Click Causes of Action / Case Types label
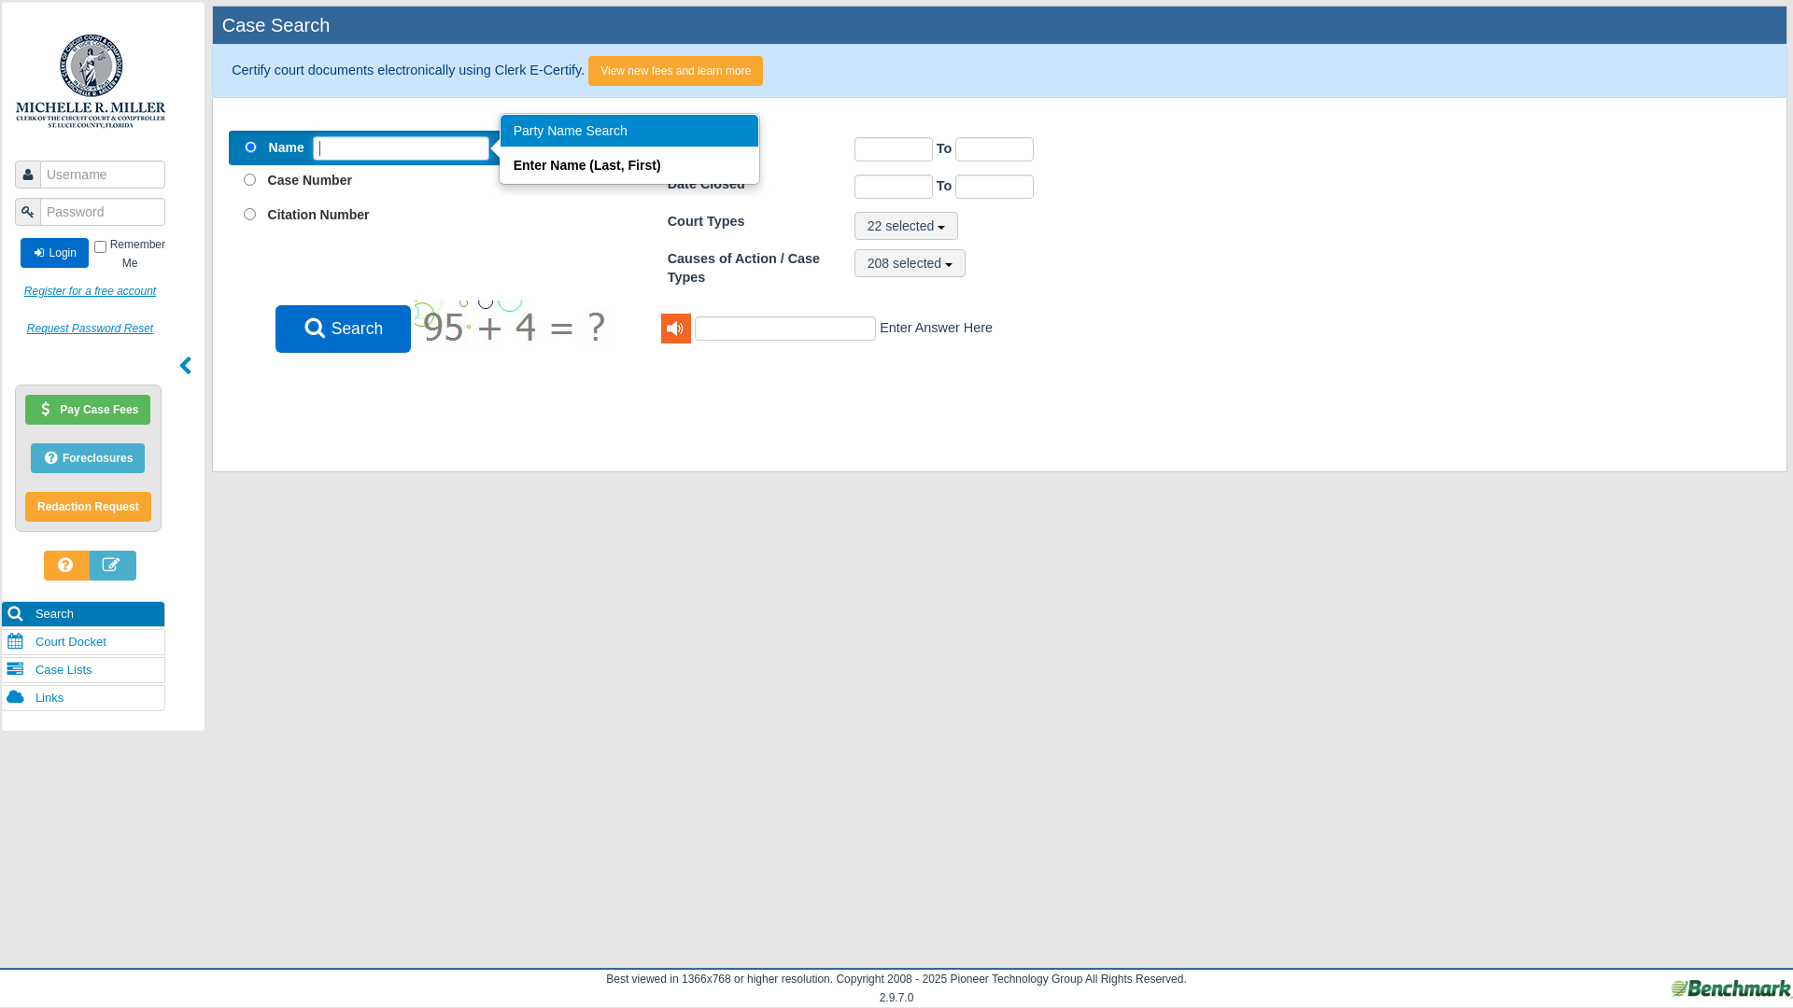The width and height of the screenshot is (1793, 1008). point(743,268)
